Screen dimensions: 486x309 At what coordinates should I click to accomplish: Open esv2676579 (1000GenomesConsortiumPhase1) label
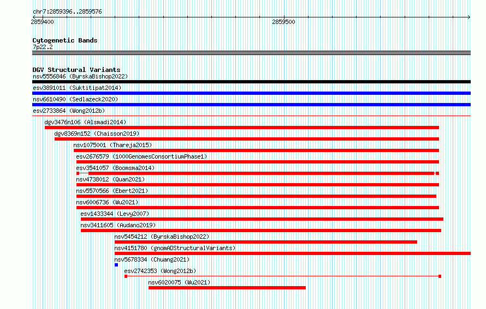(x=141, y=156)
